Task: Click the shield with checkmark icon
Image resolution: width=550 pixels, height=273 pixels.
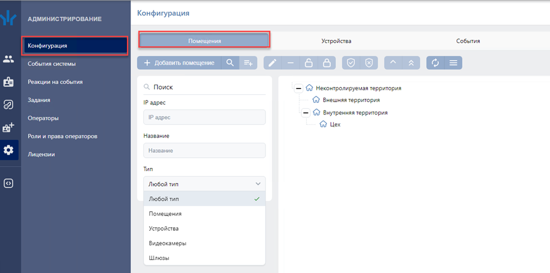Action: (x=351, y=63)
